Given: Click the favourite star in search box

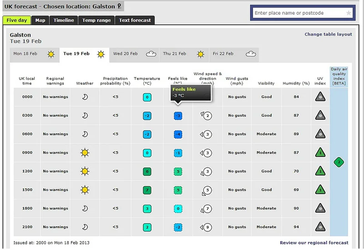Looking at the screenshot, I should click(348, 13).
